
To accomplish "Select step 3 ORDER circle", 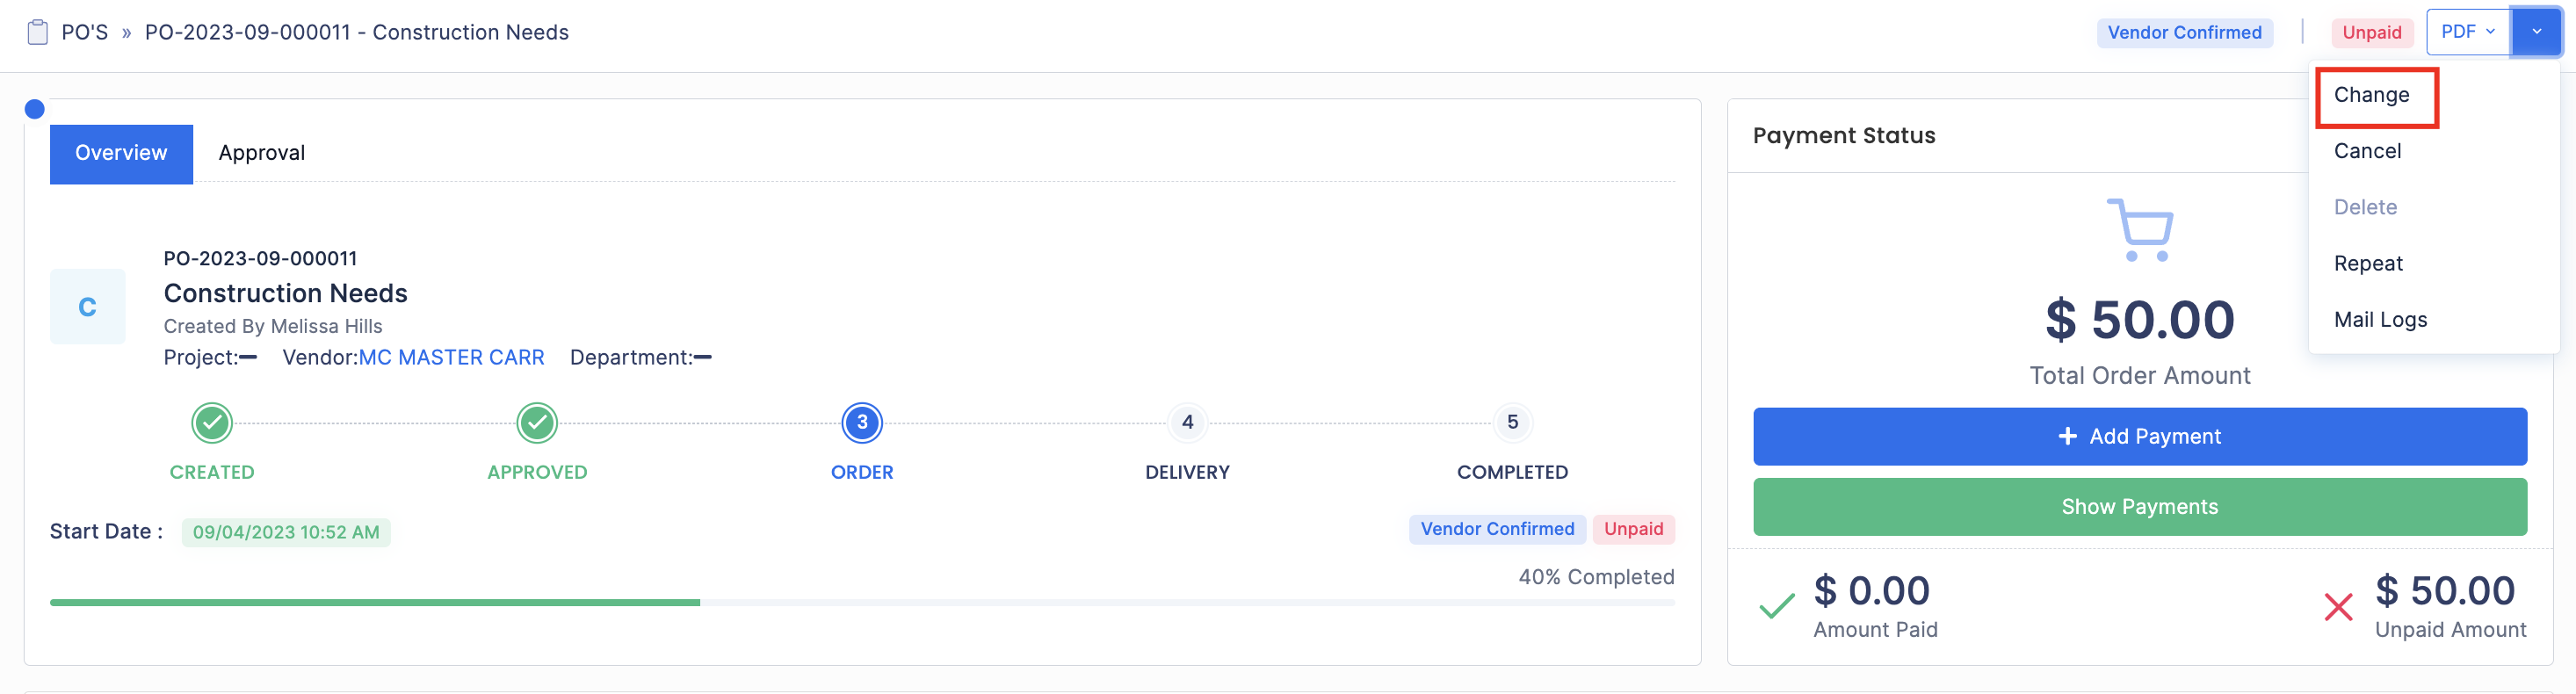I will 862,423.
